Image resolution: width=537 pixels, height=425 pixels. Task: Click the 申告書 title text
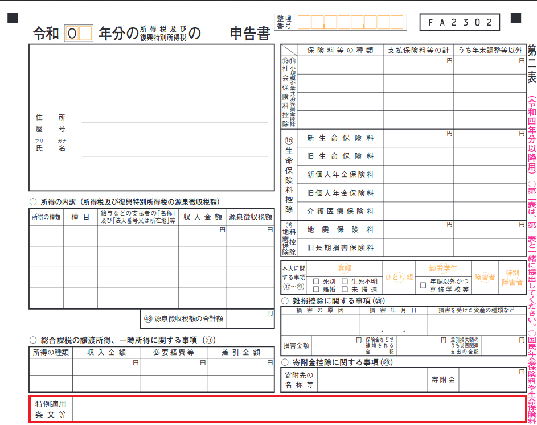[x=250, y=34]
